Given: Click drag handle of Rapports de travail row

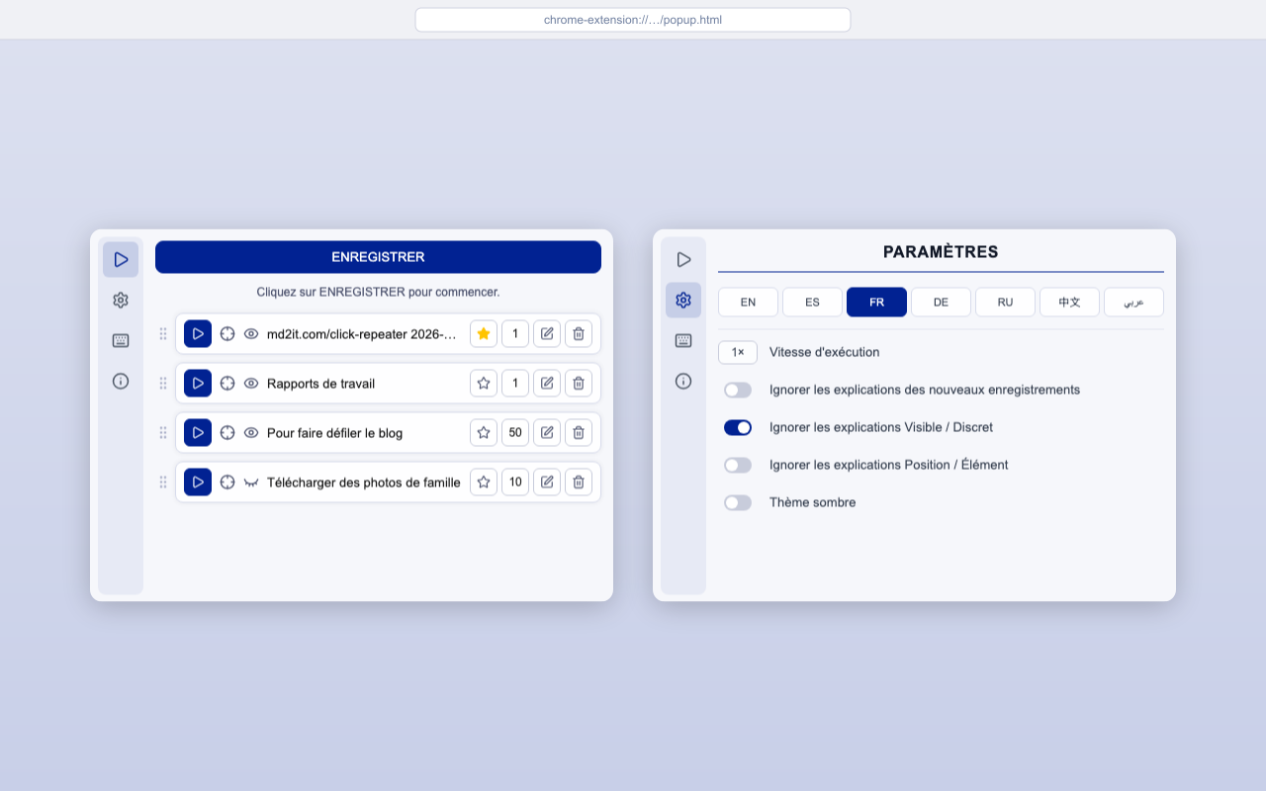Looking at the screenshot, I should click(163, 384).
